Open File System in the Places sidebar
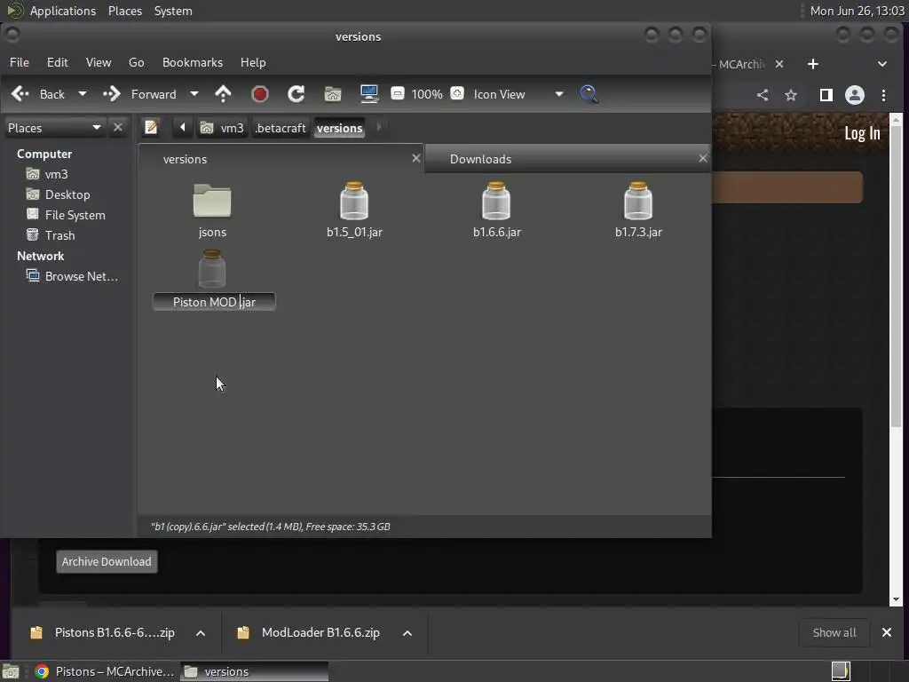The image size is (909, 682). tap(66, 215)
